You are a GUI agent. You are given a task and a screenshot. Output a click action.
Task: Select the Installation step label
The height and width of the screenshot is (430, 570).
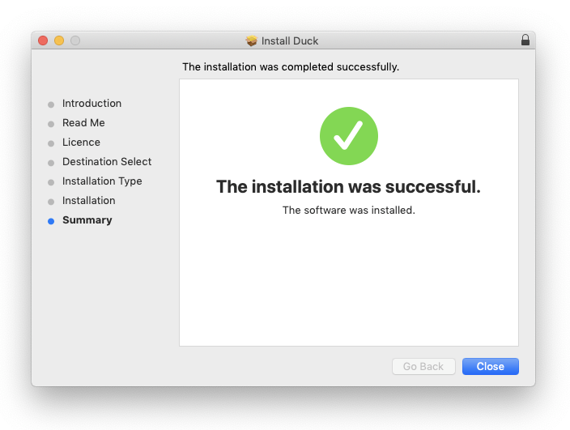[x=88, y=201]
